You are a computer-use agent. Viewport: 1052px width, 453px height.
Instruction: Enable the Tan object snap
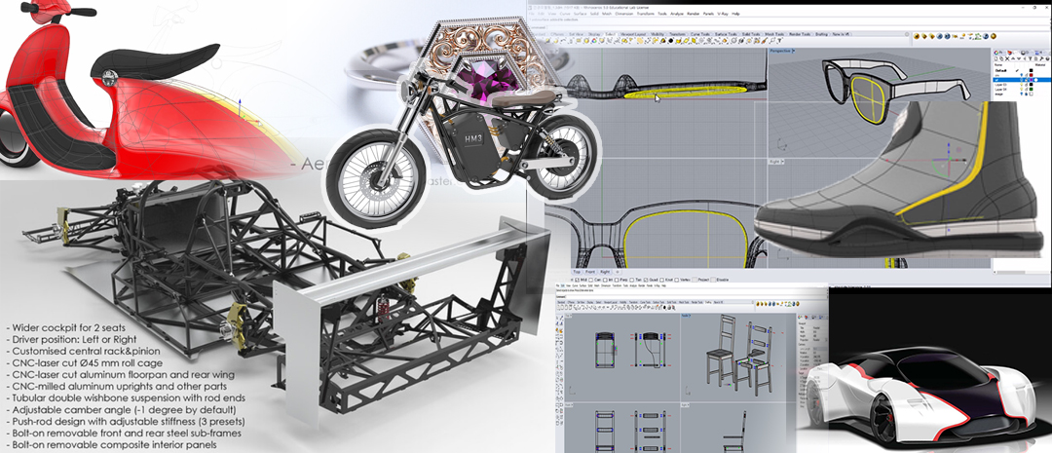[632, 280]
